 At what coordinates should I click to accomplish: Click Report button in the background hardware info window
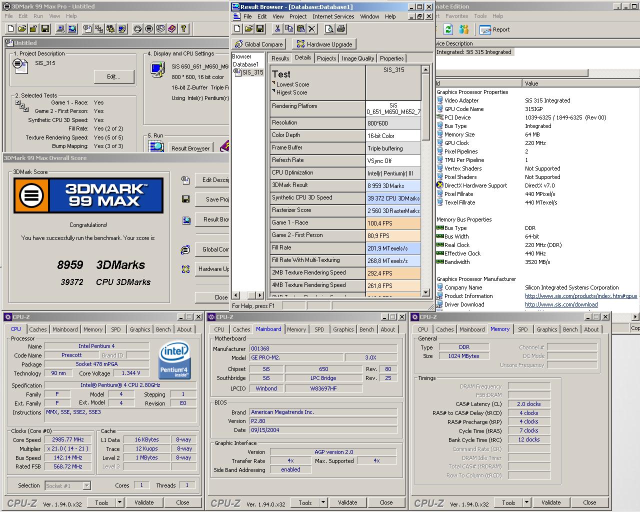pyautogui.click(x=495, y=29)
